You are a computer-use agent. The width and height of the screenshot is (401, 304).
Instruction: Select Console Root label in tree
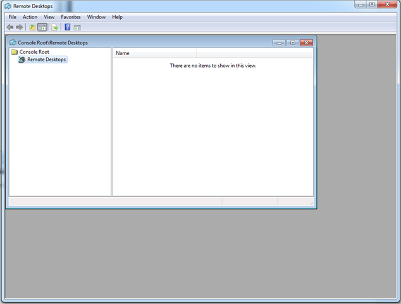(x=34, y=52)
